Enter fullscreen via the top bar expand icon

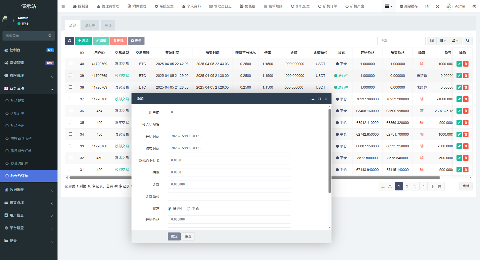coord(437,6)
